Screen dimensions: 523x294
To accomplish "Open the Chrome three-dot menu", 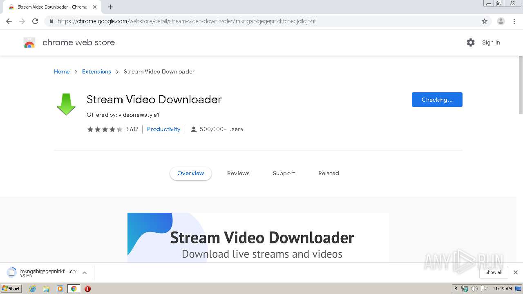I will pos(514,21).
